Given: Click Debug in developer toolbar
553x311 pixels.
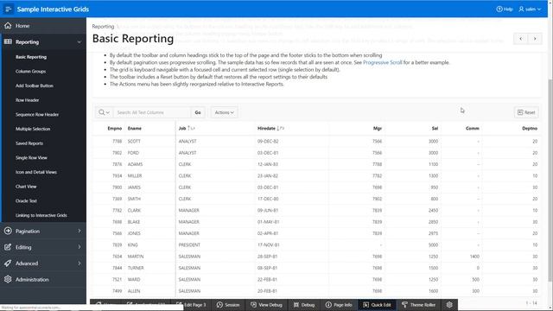Looking at the screenshot, I should pos(304,305).
